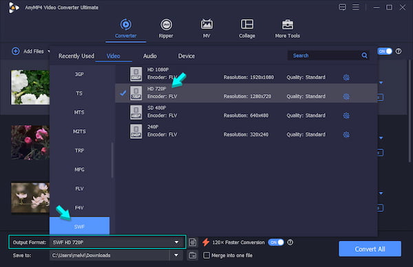Open the Collage tab
The width and height of the screenshot is (413, 267).
click(247, 28)
